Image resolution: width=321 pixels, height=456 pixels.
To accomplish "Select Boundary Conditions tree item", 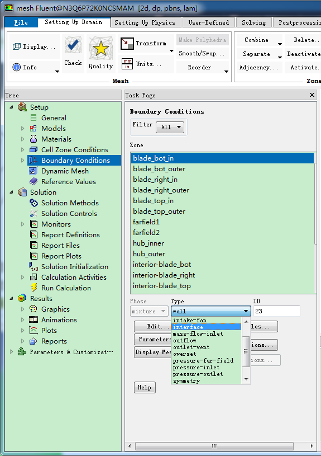I will pos(74,160).
